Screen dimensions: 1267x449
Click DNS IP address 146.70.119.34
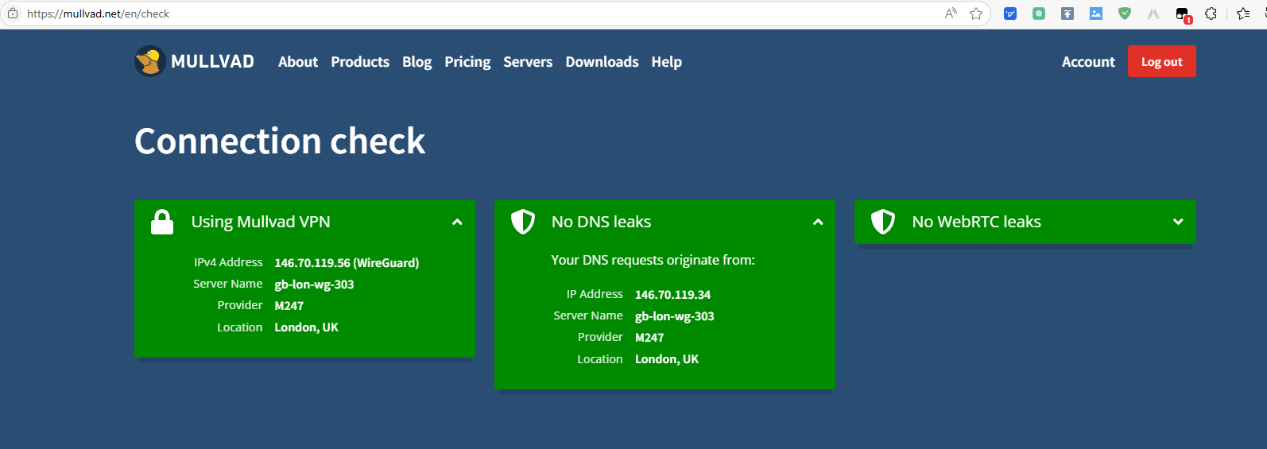point(673,295)
